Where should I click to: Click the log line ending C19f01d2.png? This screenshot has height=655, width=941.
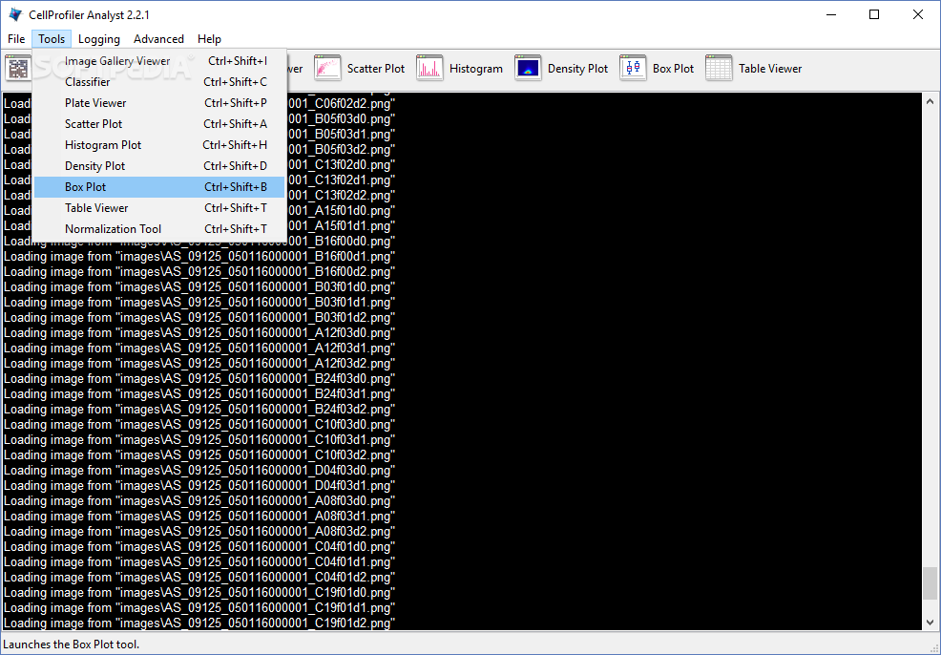pos(199,623)
